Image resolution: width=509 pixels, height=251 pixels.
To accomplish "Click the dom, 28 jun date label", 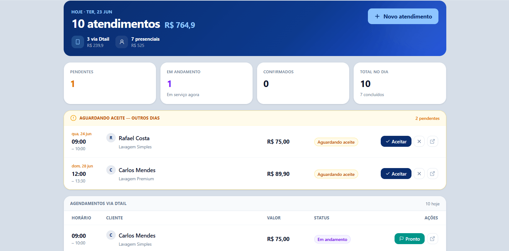I will click(82, 166).
